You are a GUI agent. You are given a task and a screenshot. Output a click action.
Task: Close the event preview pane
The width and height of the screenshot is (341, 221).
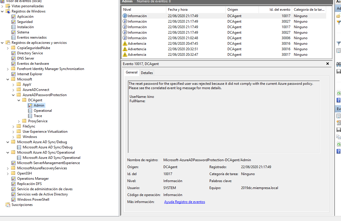coord(327,64)
